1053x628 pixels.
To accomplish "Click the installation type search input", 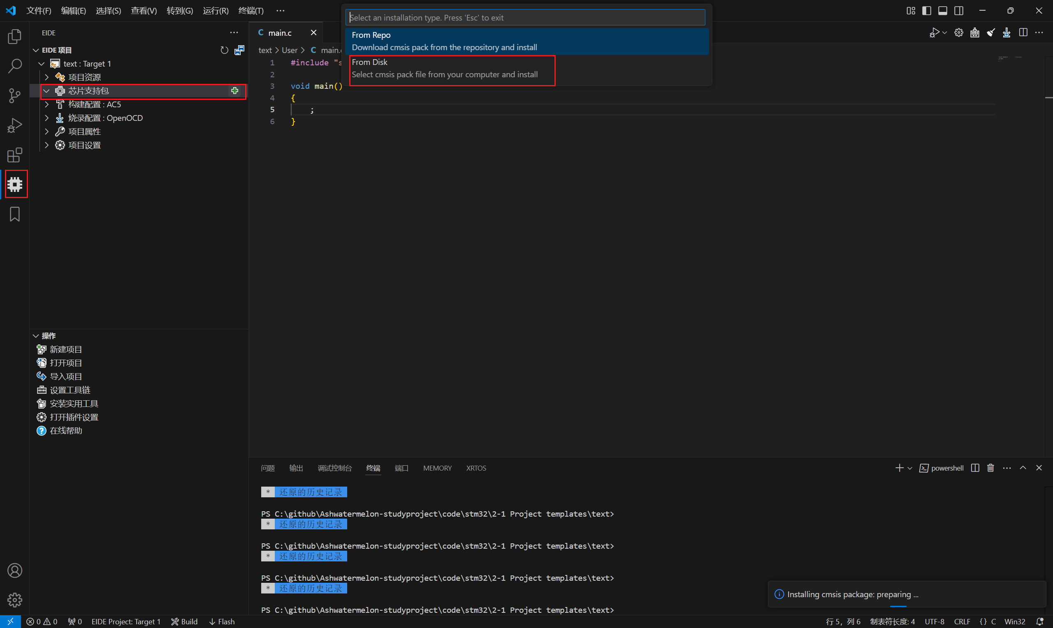I will point(525,18).
